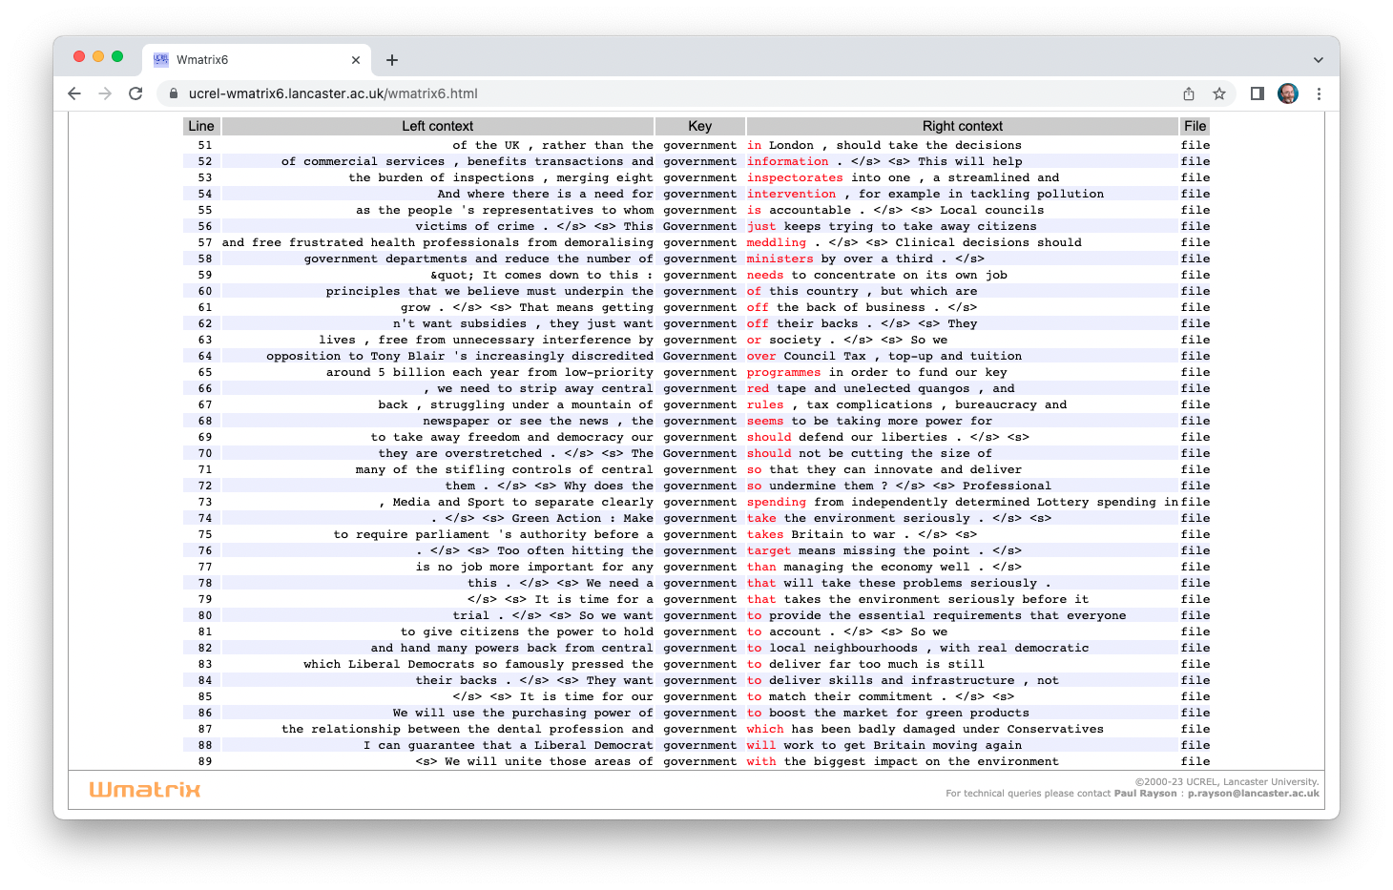This screenshot has height=890, width=1393.
Task: Share this page using the share icon
Action: click(1189, 93)
